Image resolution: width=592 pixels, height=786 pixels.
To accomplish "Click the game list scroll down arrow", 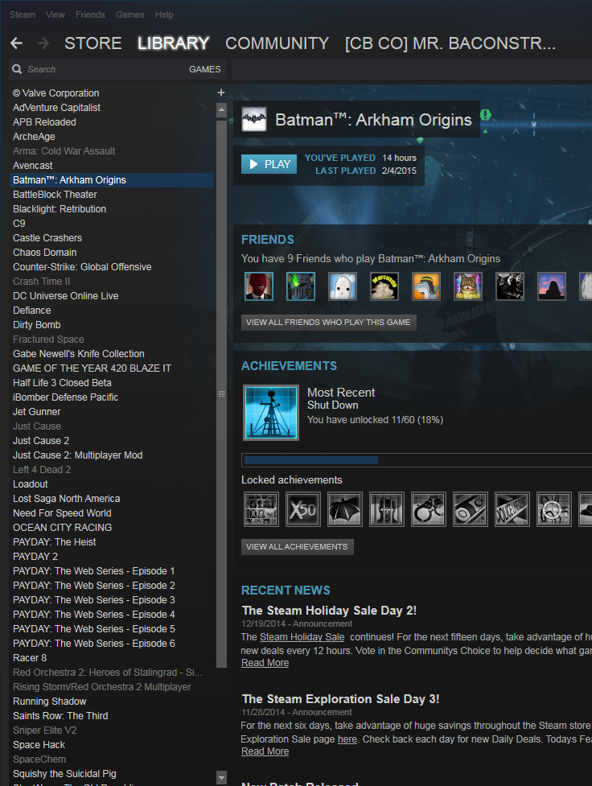I will point(222,776).
